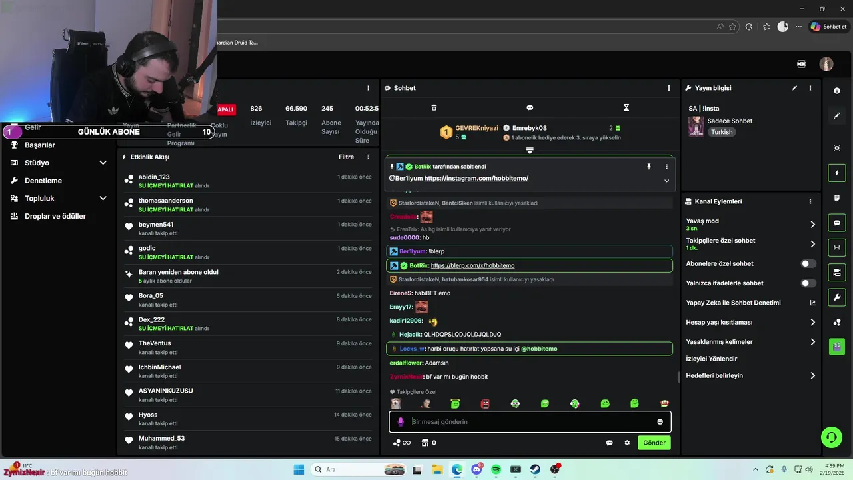Click the lightning bolt icon in right sidebar
This screenshot has height=480, width=853.
tap(837, 173)
